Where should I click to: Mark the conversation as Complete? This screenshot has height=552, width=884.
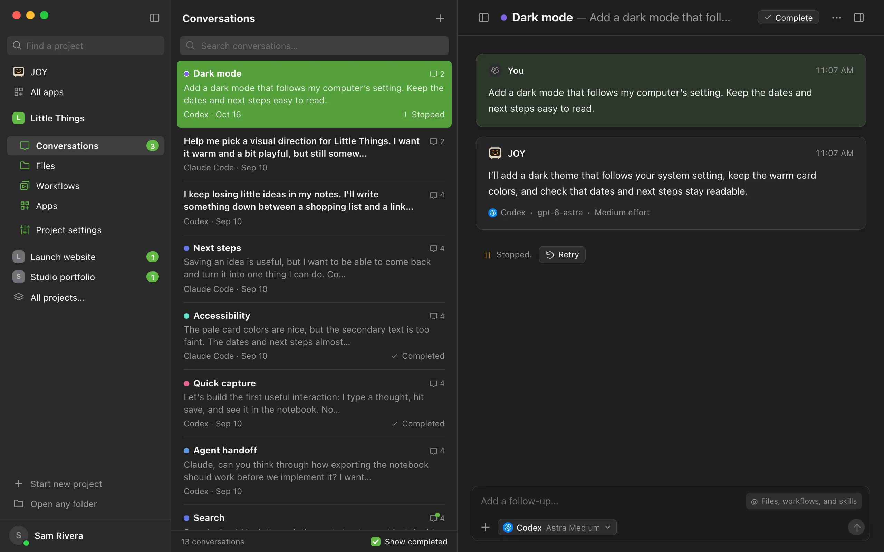click(788, 18)
